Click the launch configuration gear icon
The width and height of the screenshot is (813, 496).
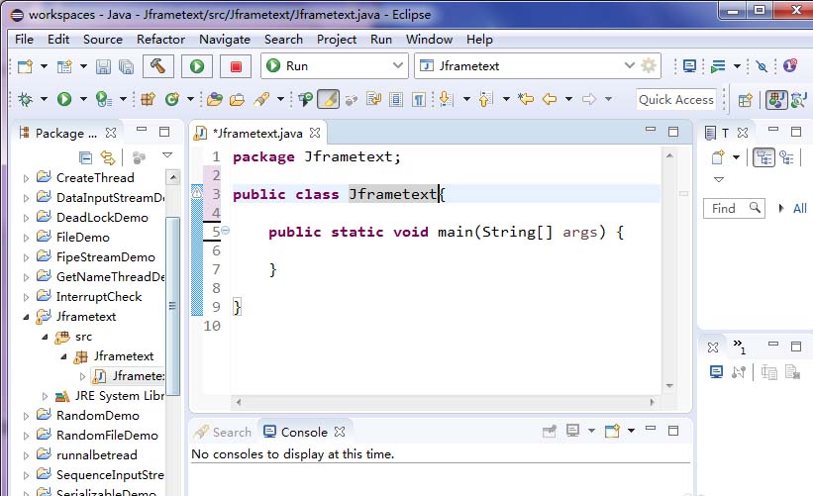point(649,66)
